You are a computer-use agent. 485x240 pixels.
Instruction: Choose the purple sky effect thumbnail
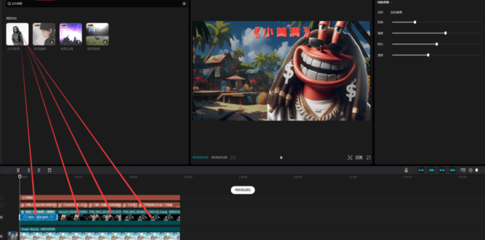[70, 34]
